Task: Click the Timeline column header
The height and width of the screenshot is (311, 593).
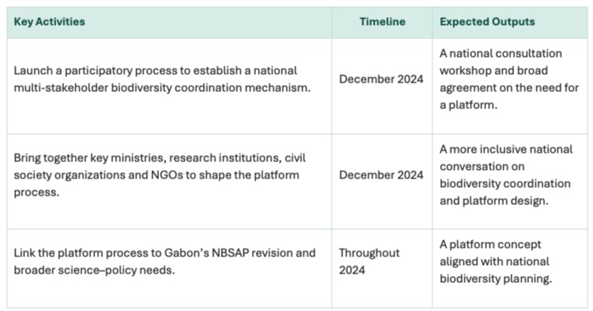Action: pos(382,23)
